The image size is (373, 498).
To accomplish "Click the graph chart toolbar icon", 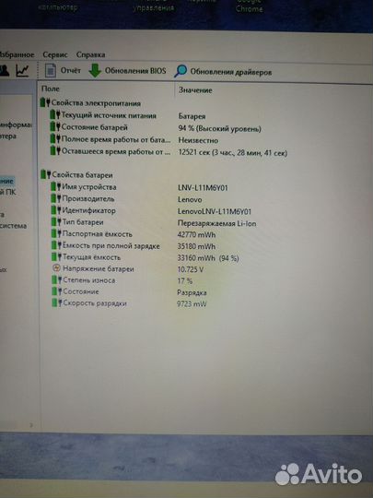I will 22,70.
